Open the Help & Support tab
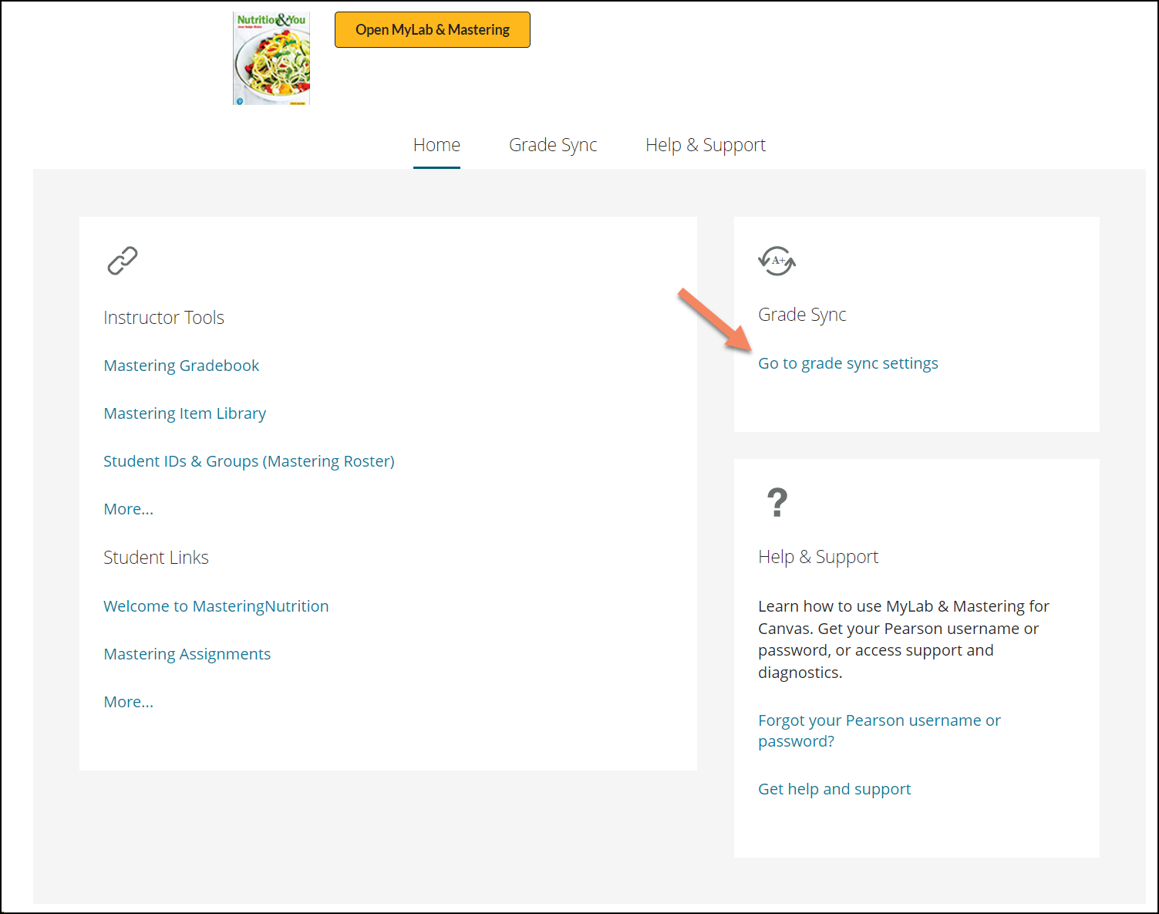The image size is (1159, 914). pyautogui.click(x=706, y=145)
